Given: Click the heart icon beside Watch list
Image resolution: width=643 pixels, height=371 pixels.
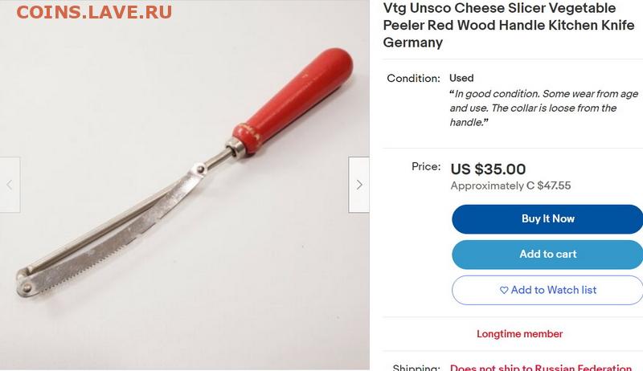Looking at the screenshot, I should click(504, 291).
